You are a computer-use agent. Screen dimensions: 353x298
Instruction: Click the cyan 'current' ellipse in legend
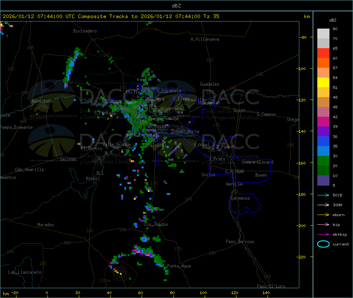click(323, 244)
